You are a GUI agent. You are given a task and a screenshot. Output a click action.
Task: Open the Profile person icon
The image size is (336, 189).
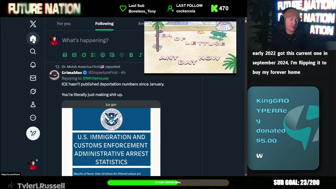coord(33,104)
